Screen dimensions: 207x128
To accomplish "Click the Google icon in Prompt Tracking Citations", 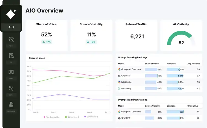I will [119, 112].
